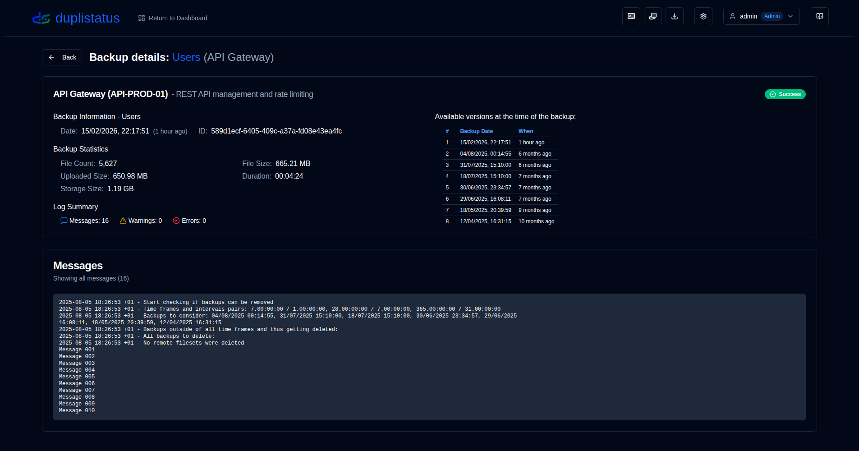This screenshot has width=859, height=451.
Task: Click the user icon in the admin button
Action: click(733, 16)
